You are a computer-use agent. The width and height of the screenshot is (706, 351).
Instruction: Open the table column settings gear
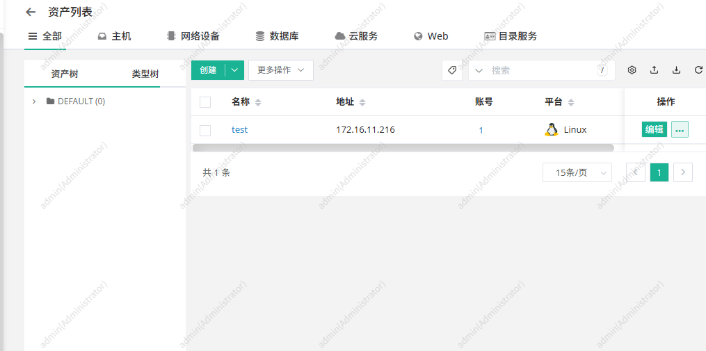pos(632,70)
